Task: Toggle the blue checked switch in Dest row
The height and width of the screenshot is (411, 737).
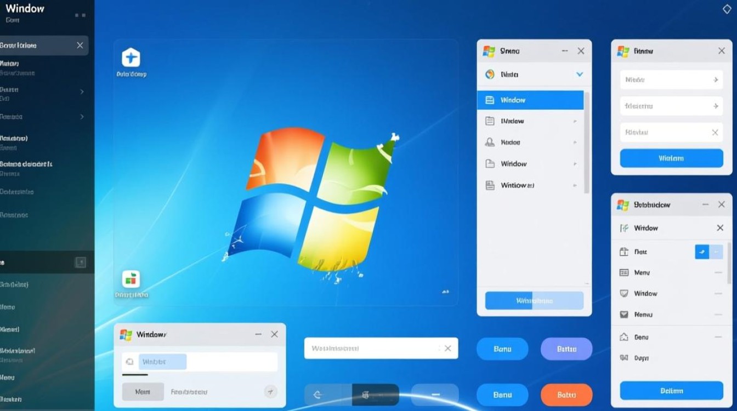Action: click(702, 252)
